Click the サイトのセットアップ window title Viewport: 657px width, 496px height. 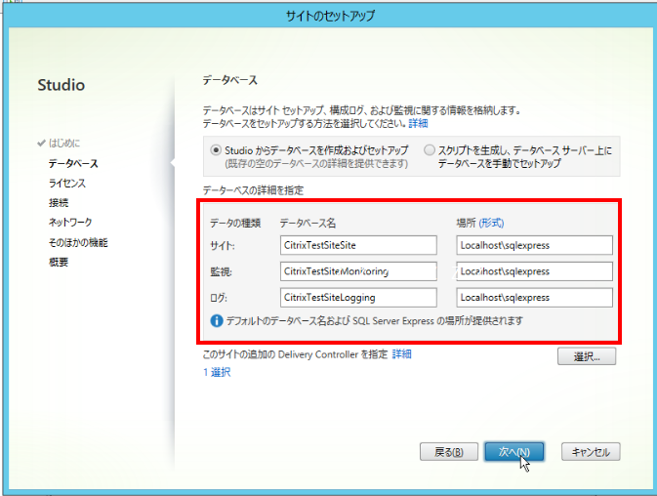[330, 16]
